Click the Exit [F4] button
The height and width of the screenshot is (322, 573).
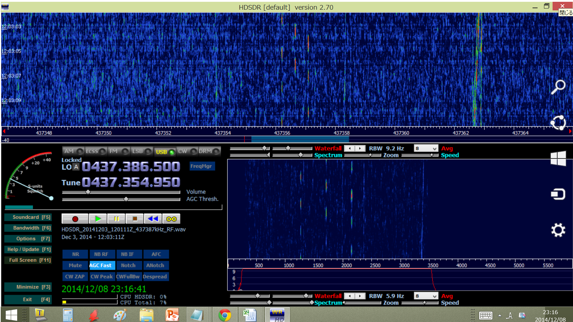pyautogui.click(x=28, y=299)
